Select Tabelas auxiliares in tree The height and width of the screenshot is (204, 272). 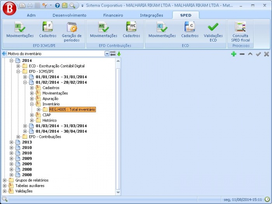[x=30, y=186]
